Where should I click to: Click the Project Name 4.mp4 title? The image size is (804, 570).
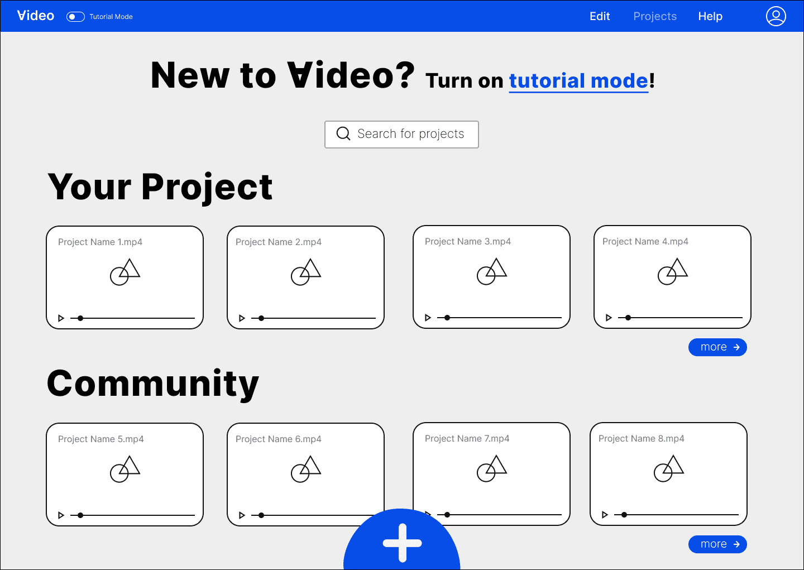pos(645,242)
